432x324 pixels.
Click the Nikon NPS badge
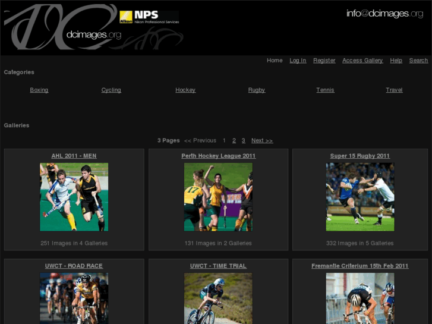149,17
